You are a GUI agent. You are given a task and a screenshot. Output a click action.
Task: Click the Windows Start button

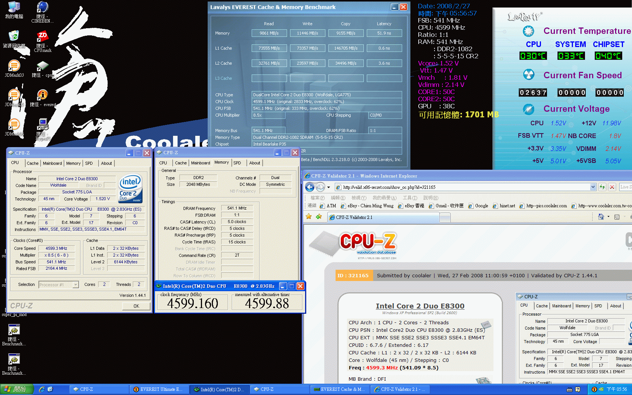pyautogui.click(x=17, y=389)
